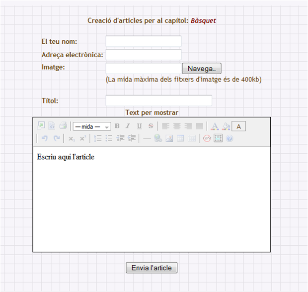
Task: Click the print icon in toolbar
Action: [63, 126]
